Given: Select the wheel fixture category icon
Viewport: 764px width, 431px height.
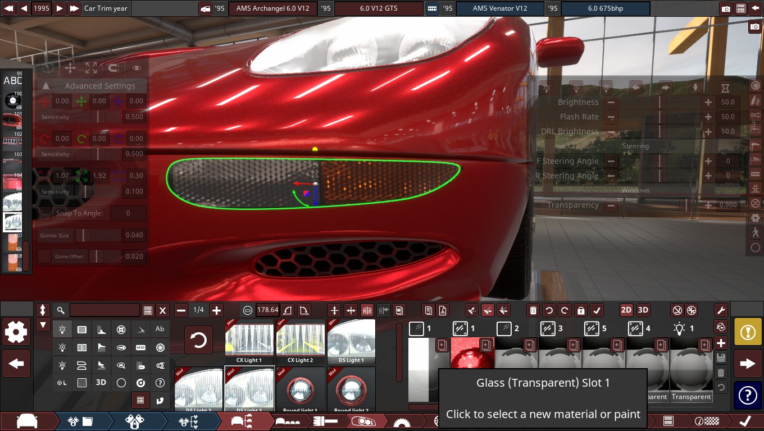Looking at the screenshot, I should (160, 348).
